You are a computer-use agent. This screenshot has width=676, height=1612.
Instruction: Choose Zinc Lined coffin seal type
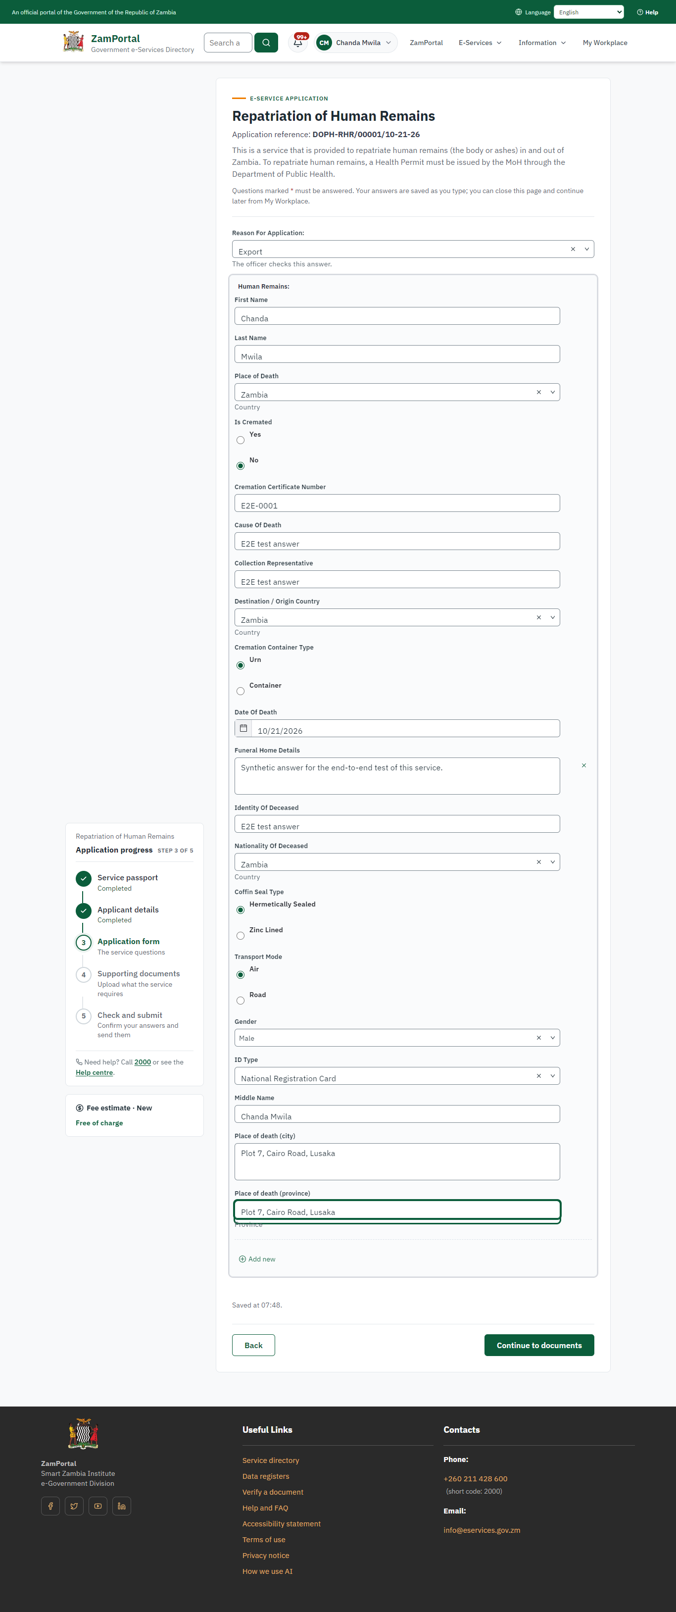click(x=241, y=936)
